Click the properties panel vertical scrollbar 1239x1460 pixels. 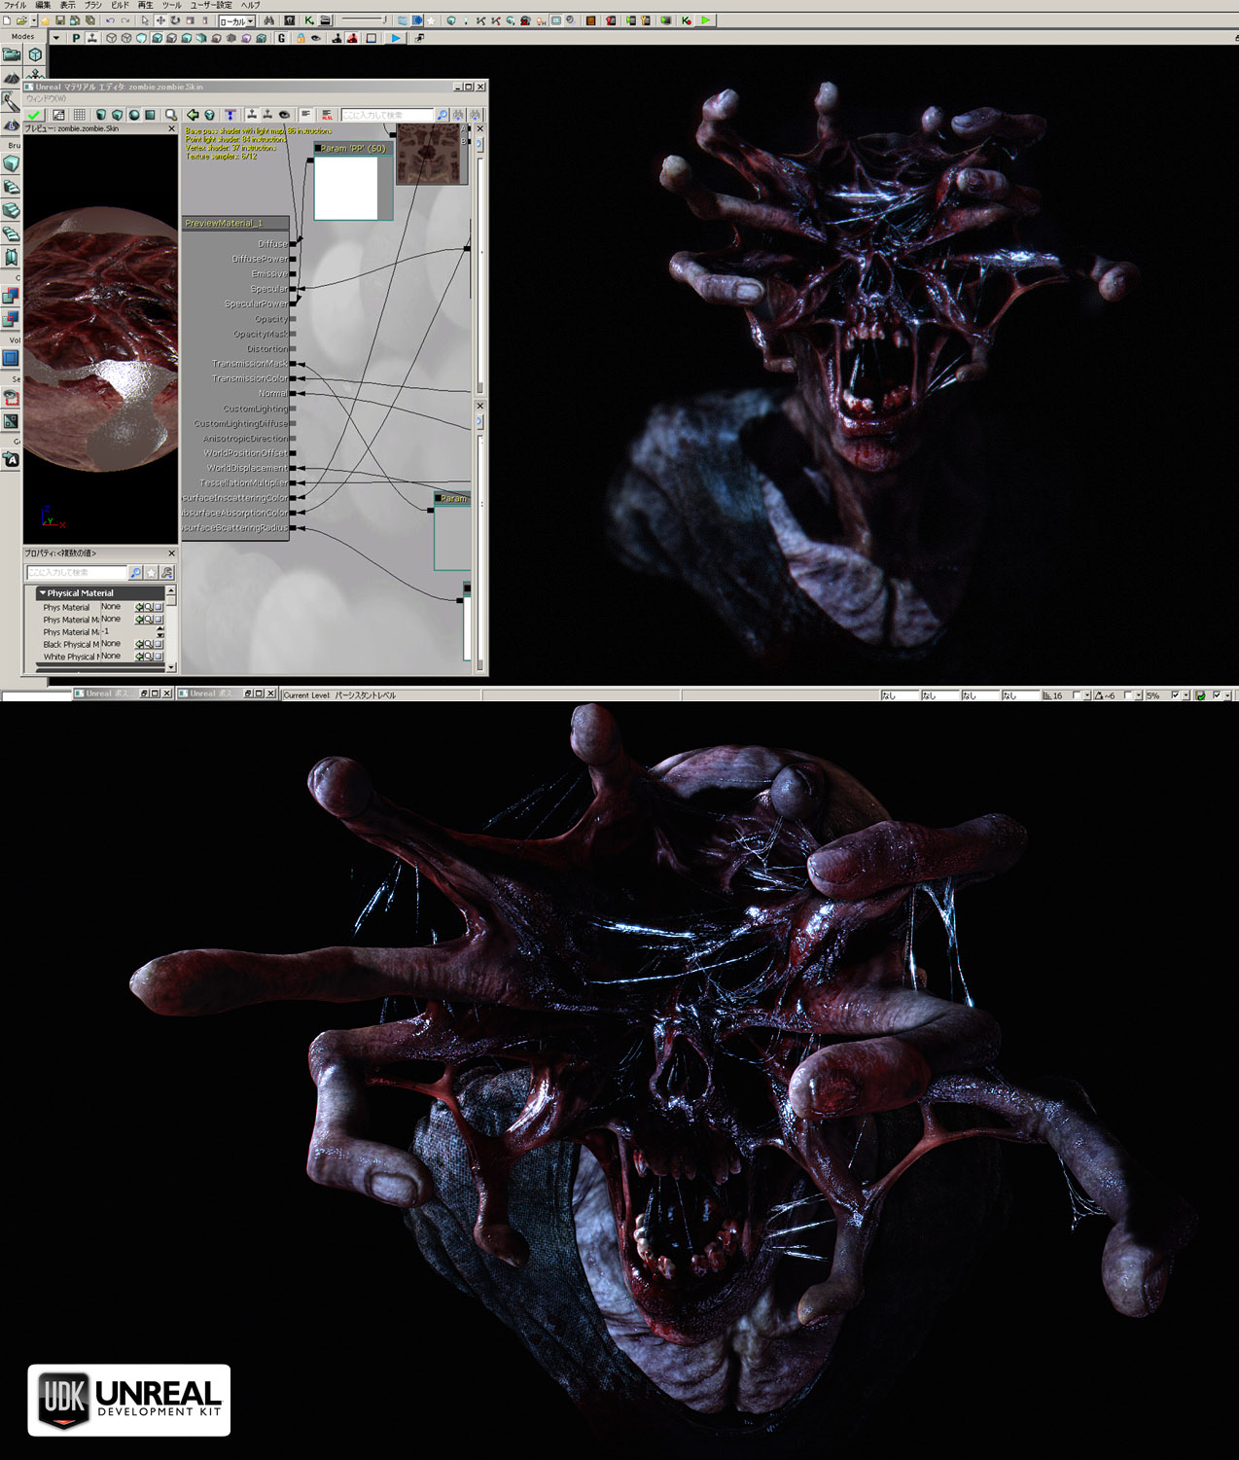171,628
